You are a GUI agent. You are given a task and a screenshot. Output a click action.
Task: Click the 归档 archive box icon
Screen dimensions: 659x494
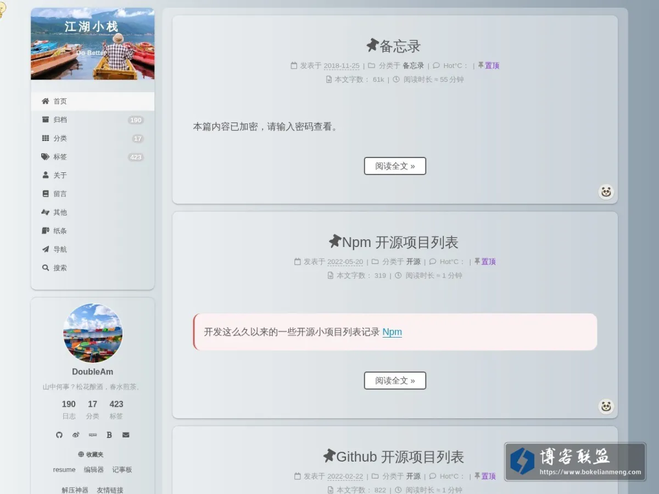tap(46, 120)
